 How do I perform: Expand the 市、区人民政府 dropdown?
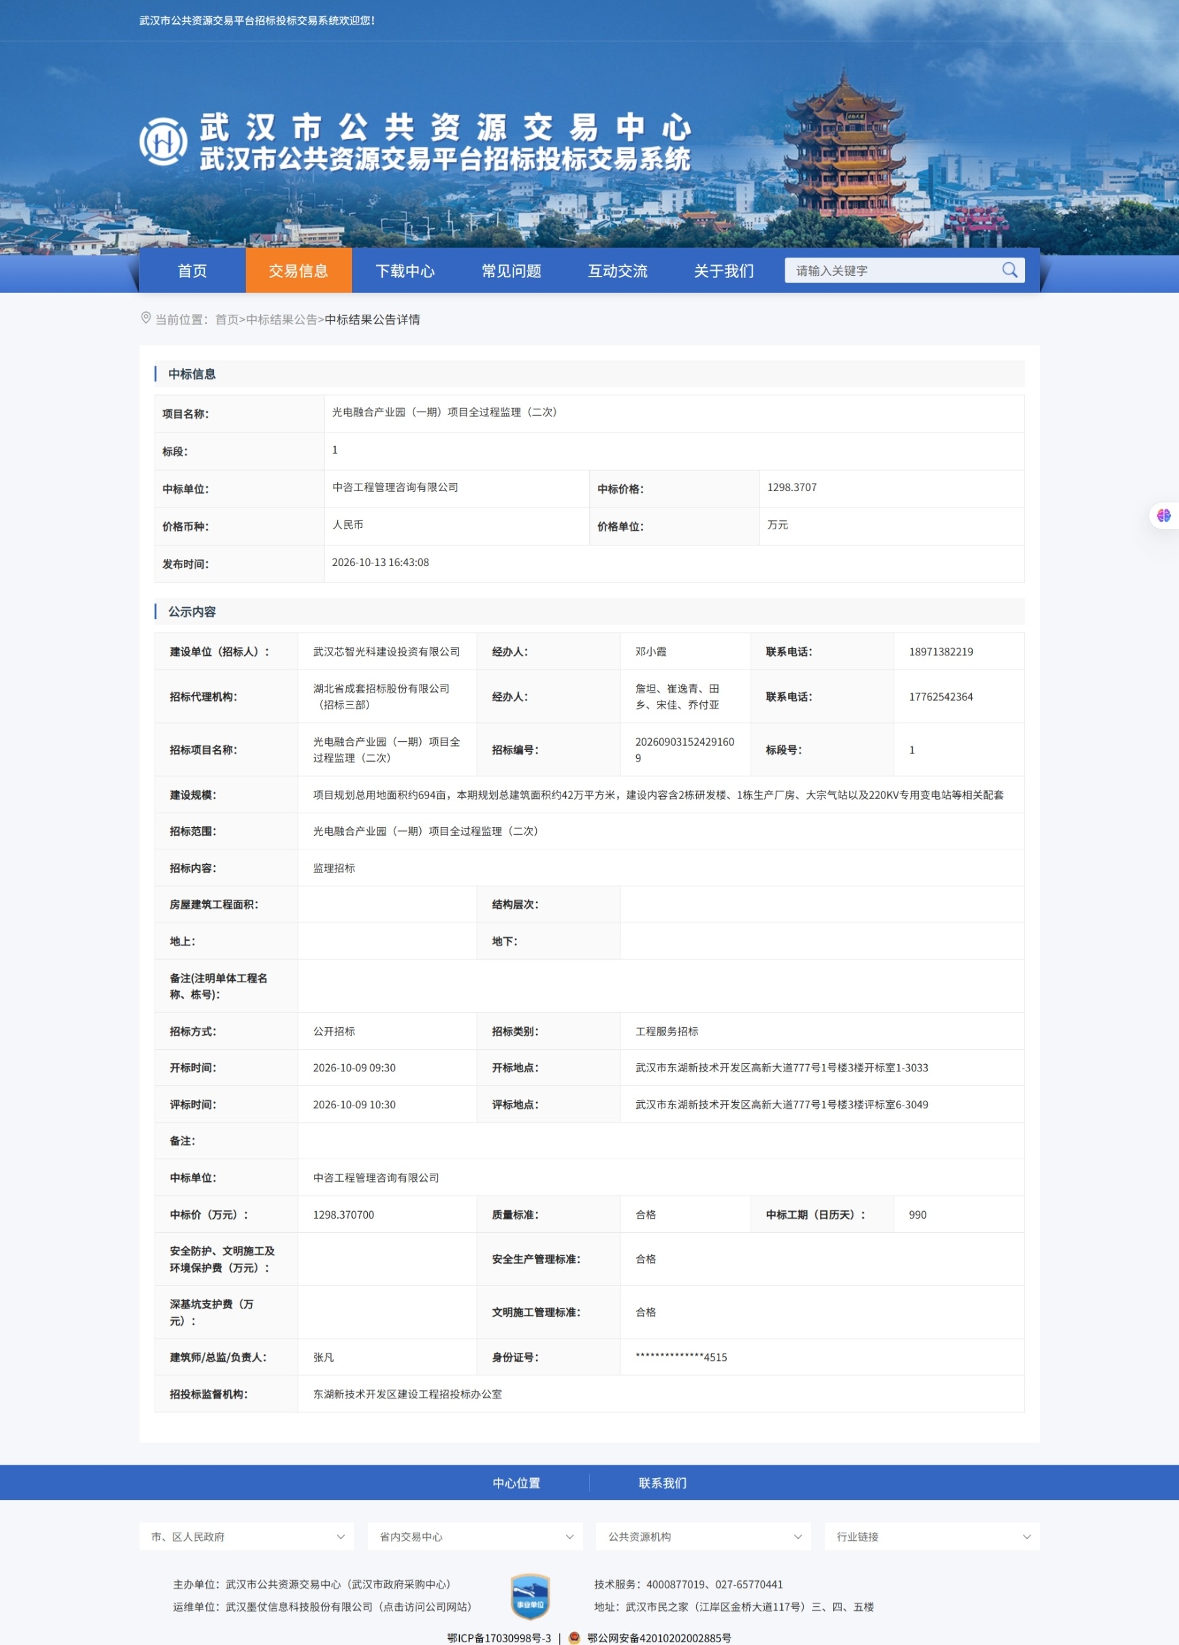[247, 1536]
